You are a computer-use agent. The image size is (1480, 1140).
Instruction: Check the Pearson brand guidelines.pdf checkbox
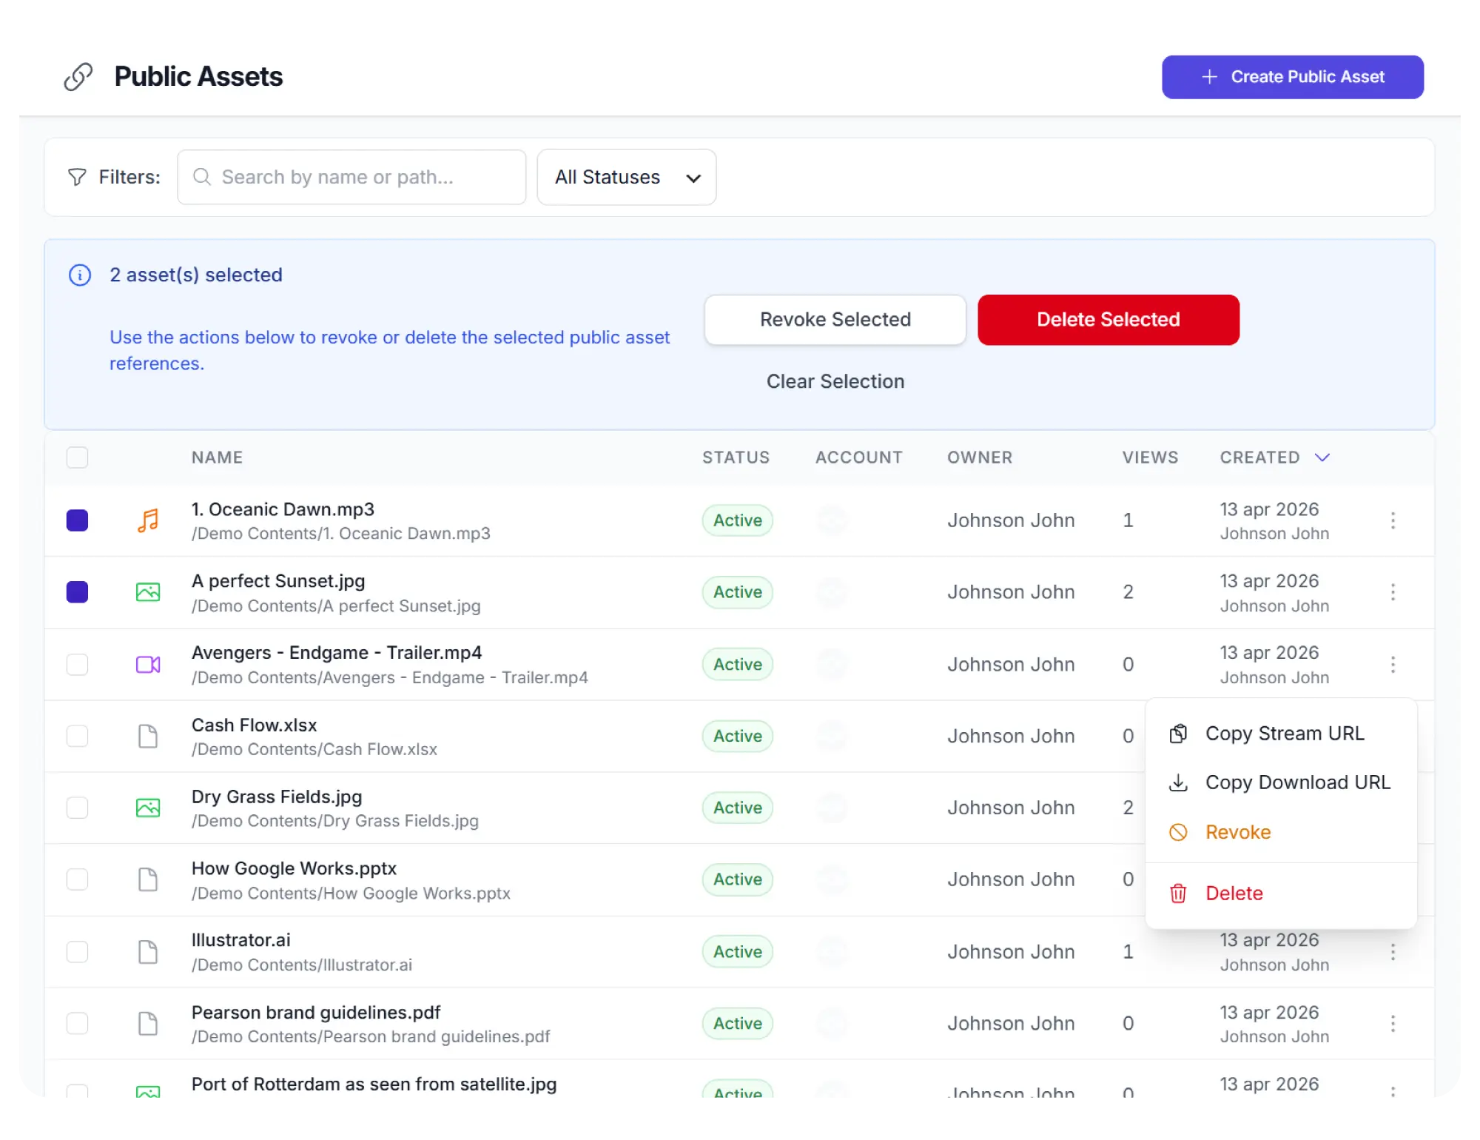[x=77, y=1024]
